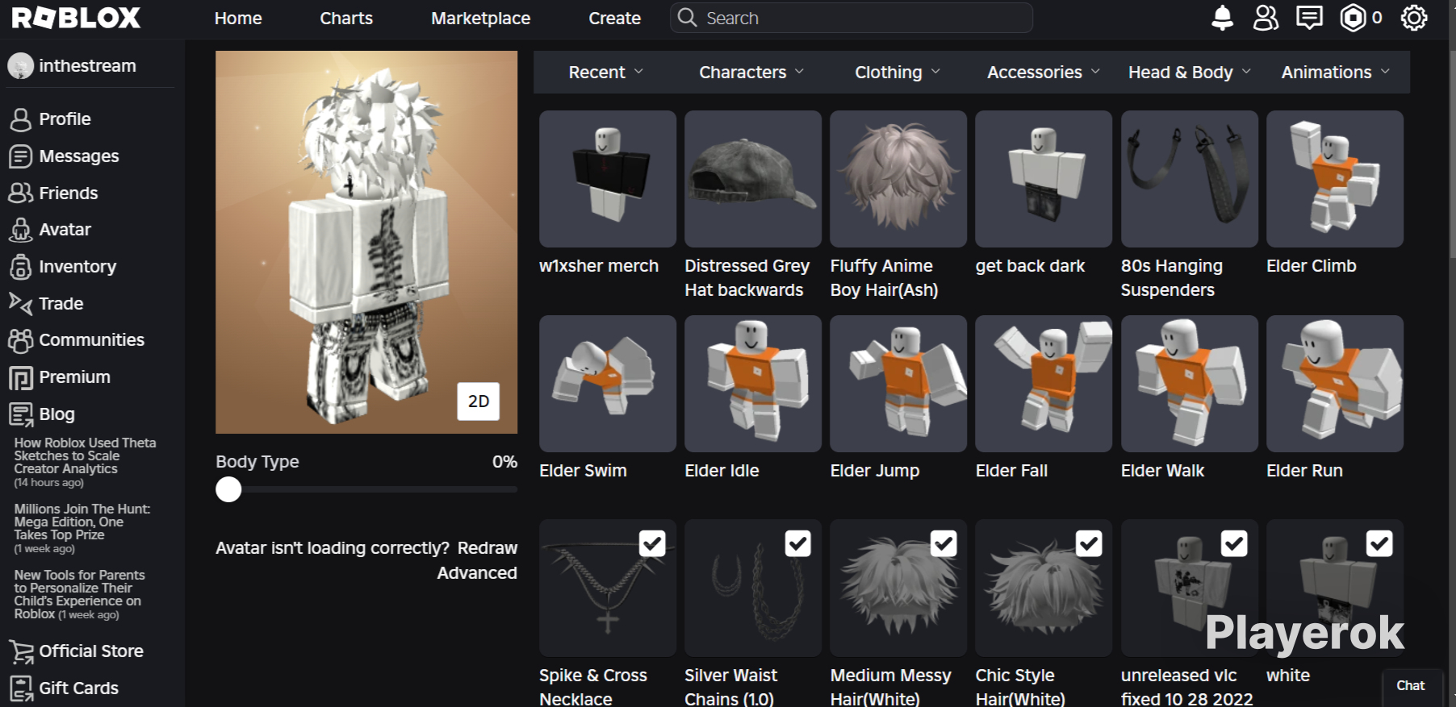Viewport: 1456px width, 707px height.
Task: Open the Profile icon in sidebar
Action: pos(20,119)
